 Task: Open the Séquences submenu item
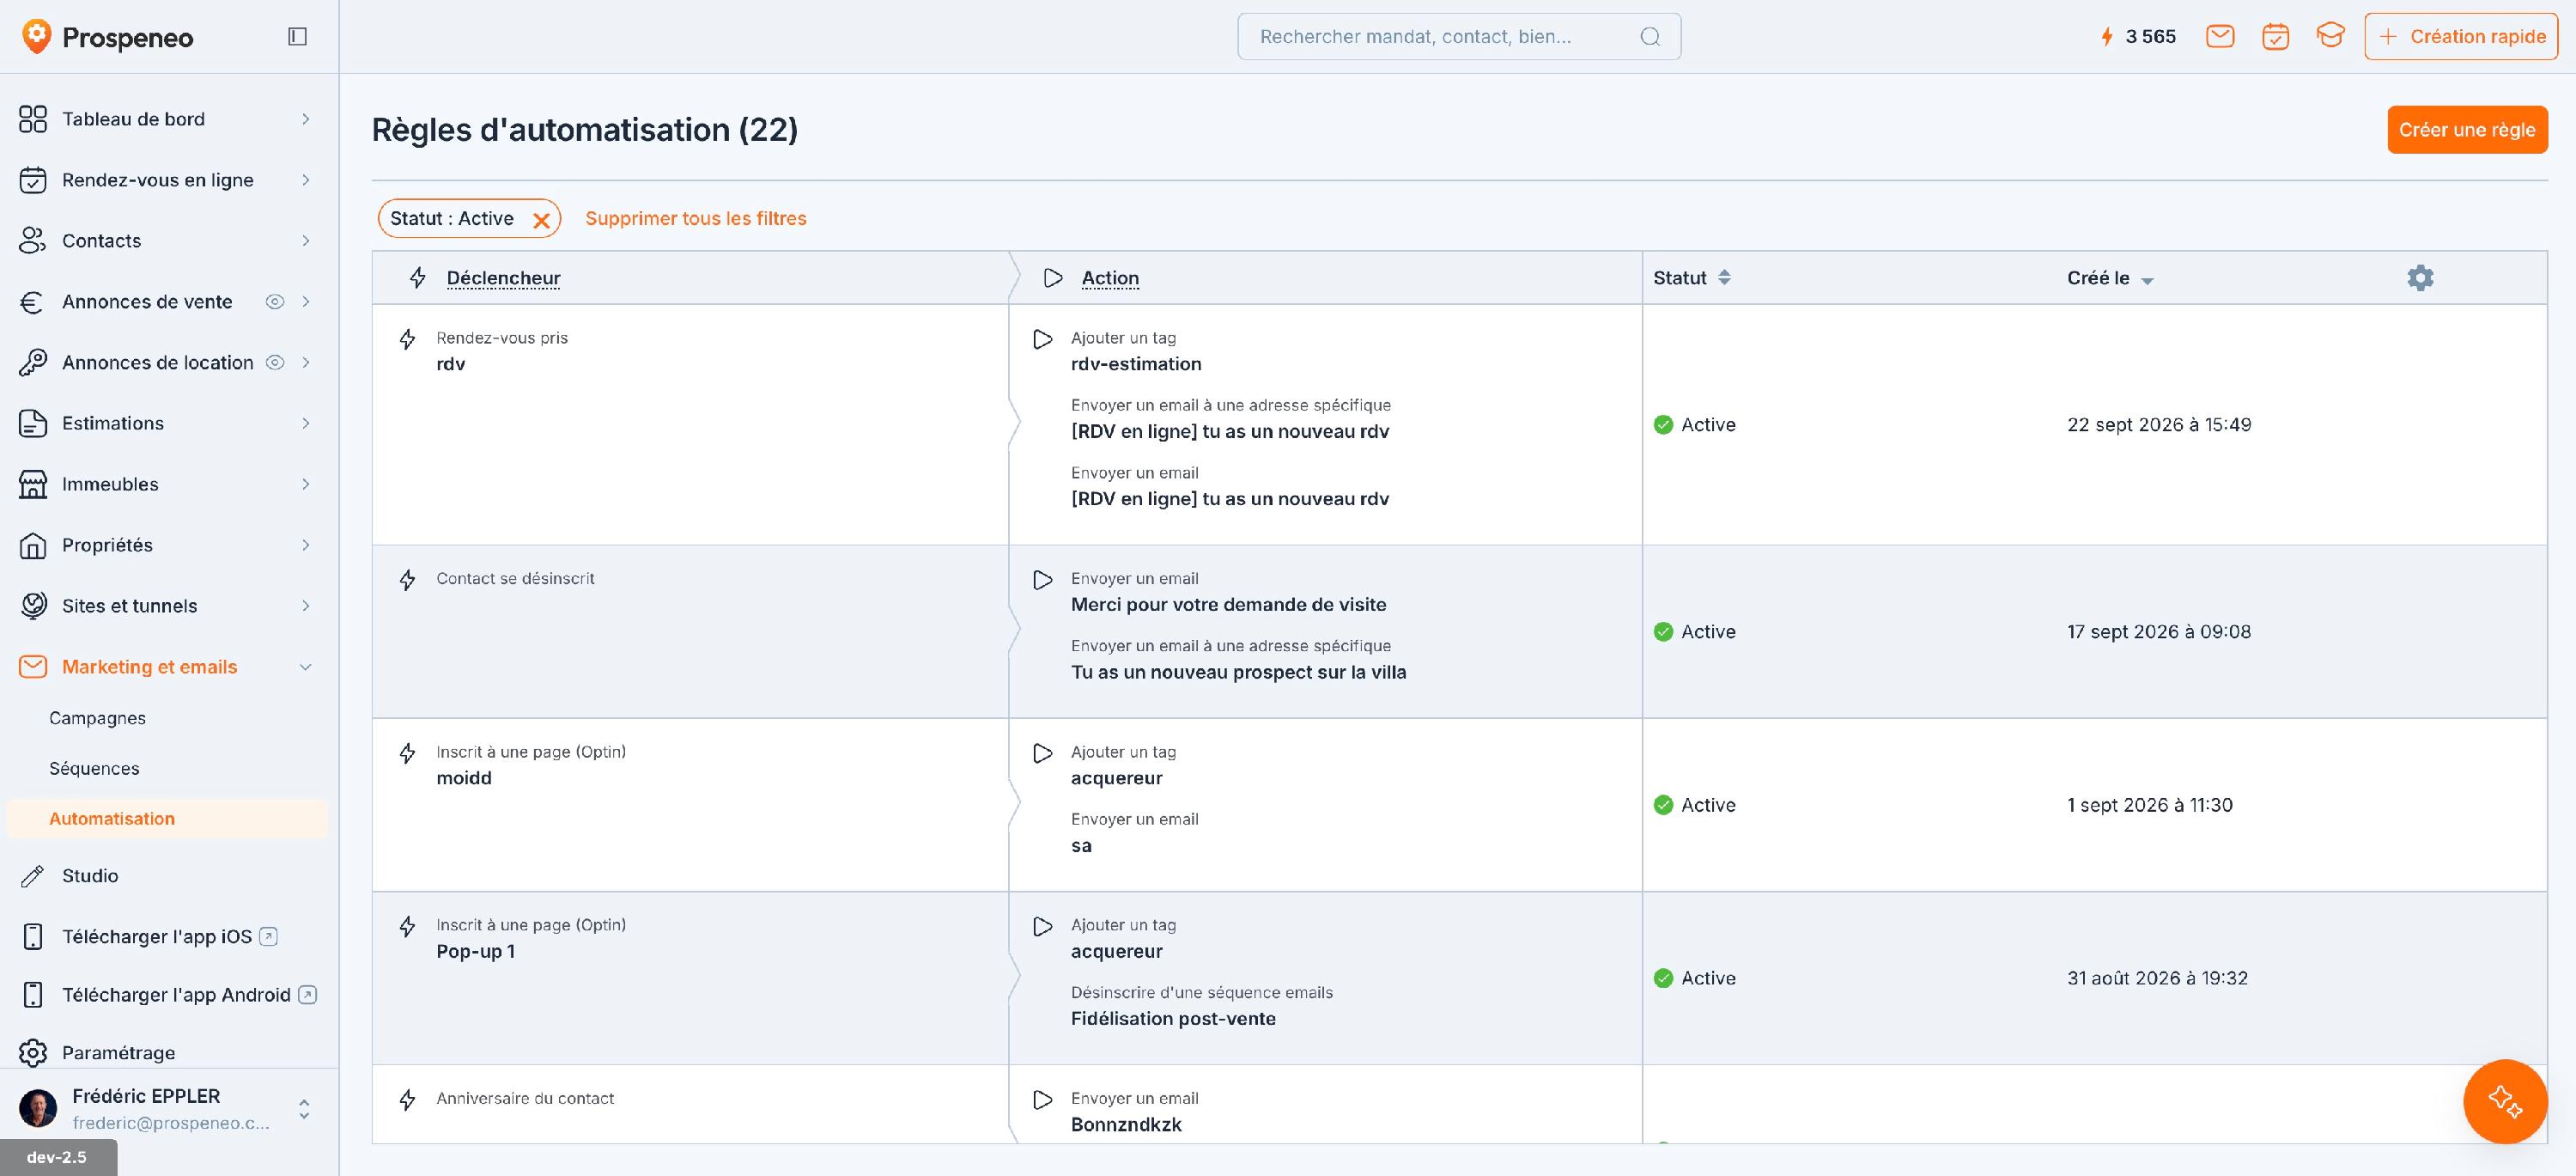tap(94, 768)
